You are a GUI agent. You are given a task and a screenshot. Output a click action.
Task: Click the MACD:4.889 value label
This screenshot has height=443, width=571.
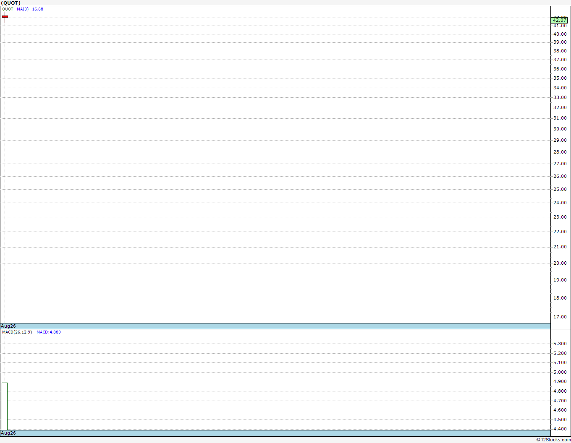(x=49, y=332)
